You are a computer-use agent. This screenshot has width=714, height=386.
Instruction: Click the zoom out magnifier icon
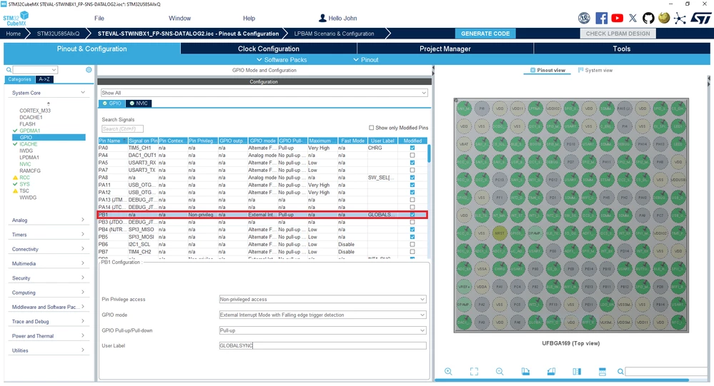point(500,372)
